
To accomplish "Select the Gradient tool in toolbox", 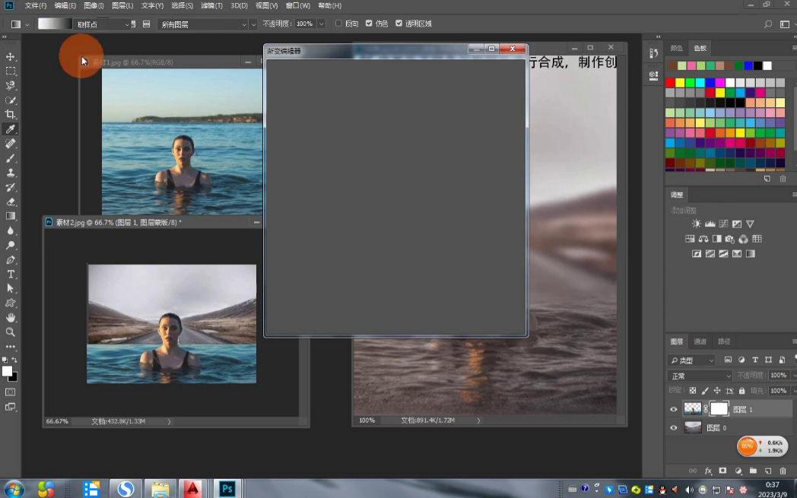I will (10, 216).
